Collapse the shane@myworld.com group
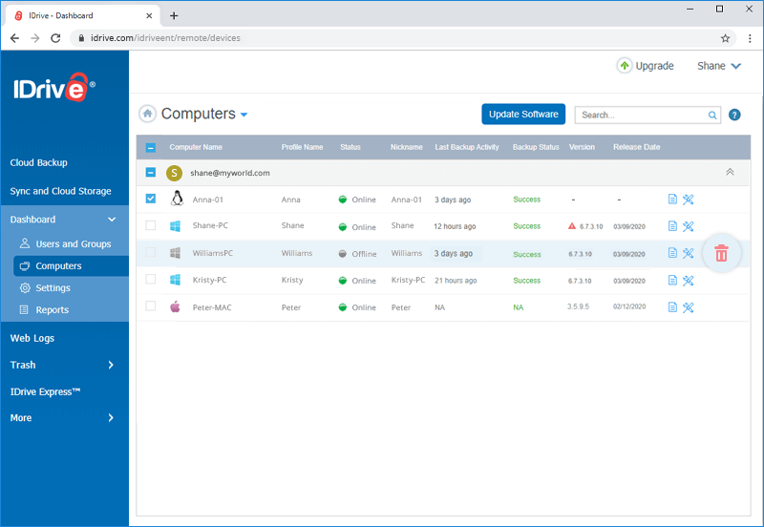764x527 pixels. pos(730,172)
